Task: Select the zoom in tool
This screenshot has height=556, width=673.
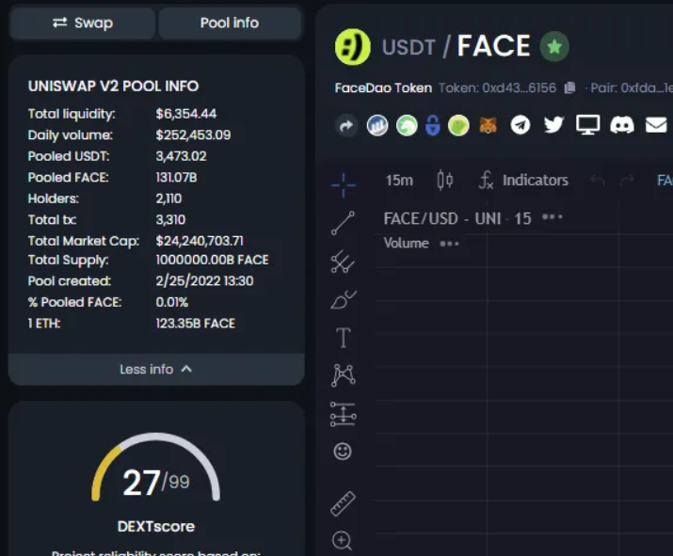Action: (x=342, y=541)
